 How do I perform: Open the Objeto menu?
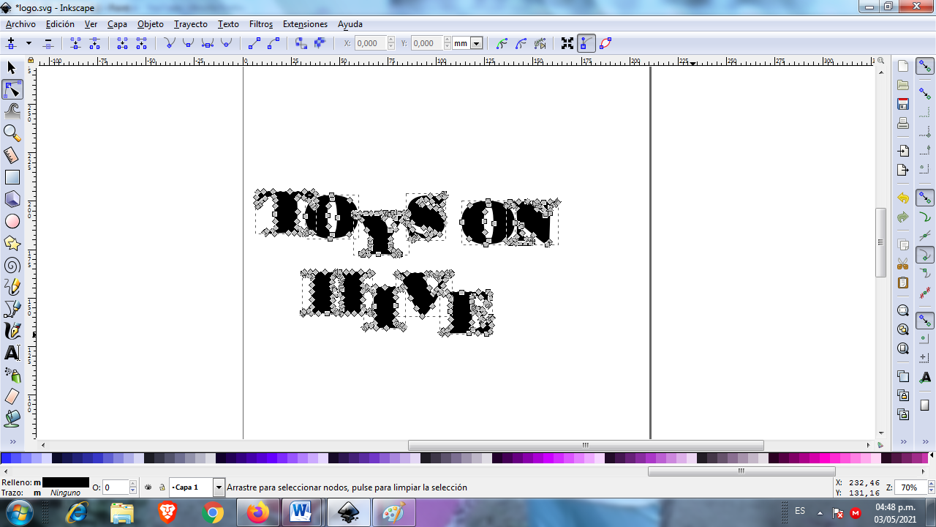151,24
